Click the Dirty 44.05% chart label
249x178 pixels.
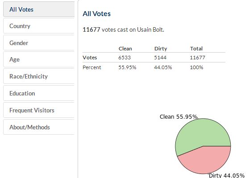tap(227, 176)
